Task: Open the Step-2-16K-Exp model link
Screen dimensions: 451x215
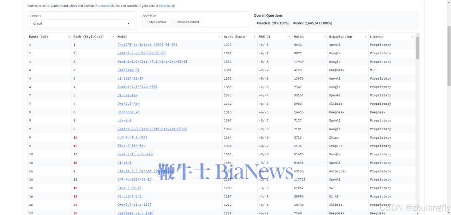Action: tap(131, 146)
